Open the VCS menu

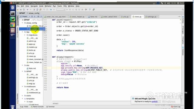[x=65, y=6]
